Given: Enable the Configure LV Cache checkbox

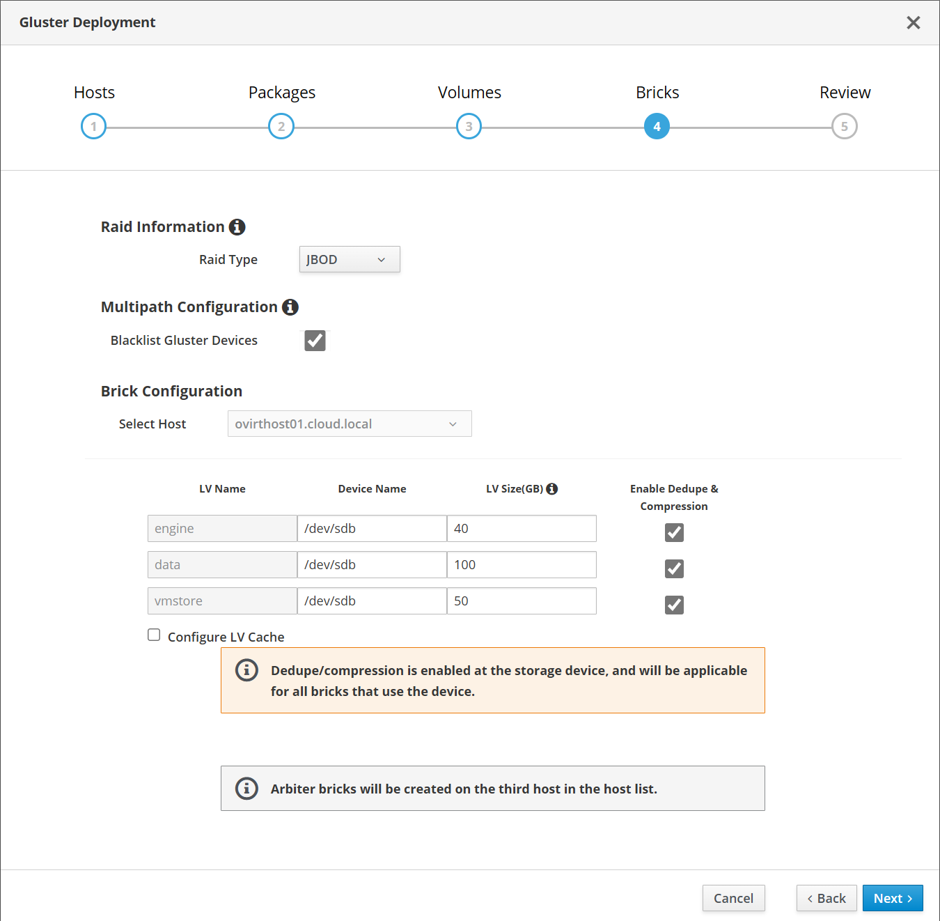Looking at the screenshot, I should click(154, 635).
